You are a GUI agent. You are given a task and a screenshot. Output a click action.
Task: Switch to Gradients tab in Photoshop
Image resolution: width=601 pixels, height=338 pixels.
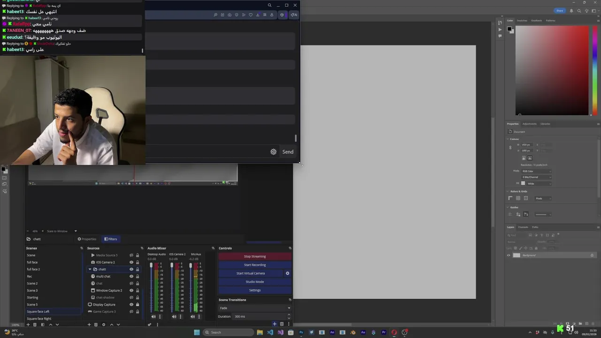point(537,21)
